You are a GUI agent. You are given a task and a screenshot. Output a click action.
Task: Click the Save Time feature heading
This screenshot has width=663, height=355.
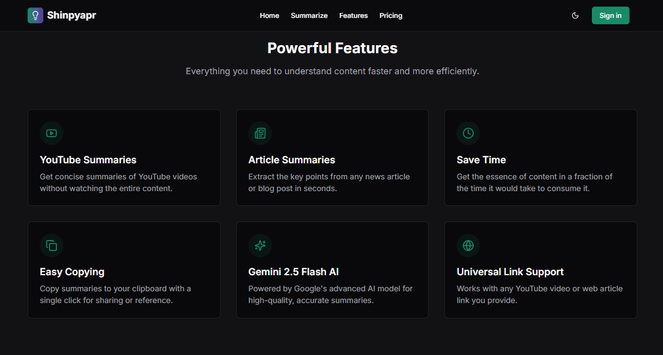tap(481, 160)
